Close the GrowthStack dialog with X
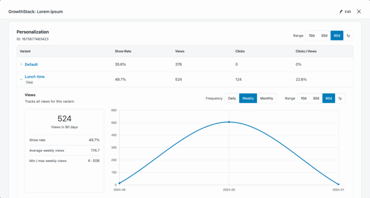370x198 pixels. (x=359, y=12)
